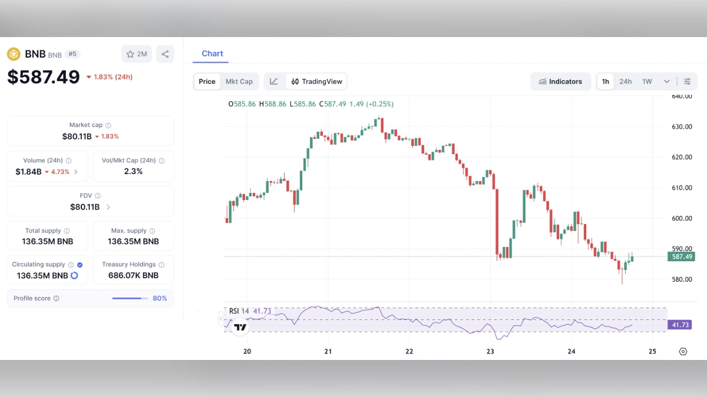Select the Mkt Cap toggle option
Screen dimensions: 707x397
pos(239,81)
